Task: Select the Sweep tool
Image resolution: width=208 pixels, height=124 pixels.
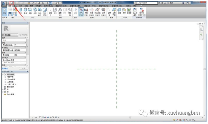Action: [35, 11]
